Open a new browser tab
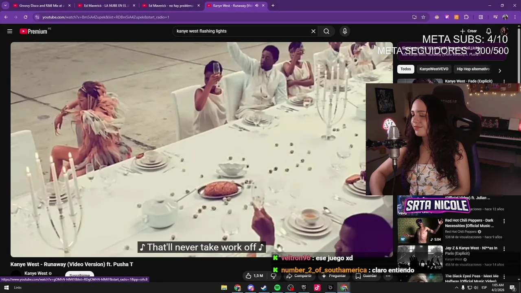This screenshot has height=293, width=521. [x=273, y=6]
